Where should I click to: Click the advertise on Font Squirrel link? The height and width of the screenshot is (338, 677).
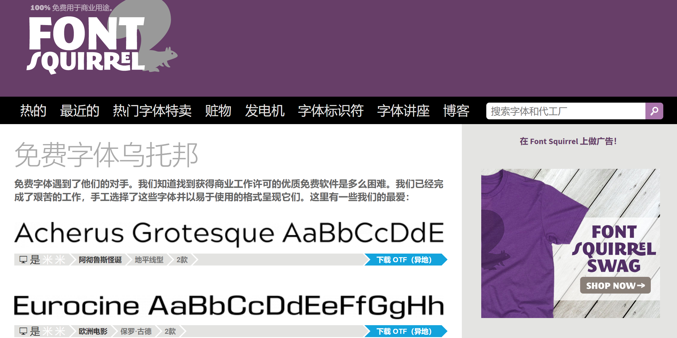[568, 141]
